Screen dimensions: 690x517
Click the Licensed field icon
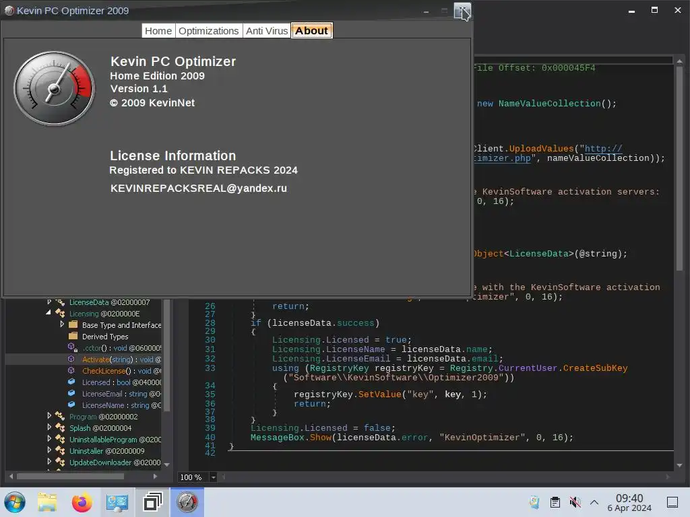[x=71, y=382]
